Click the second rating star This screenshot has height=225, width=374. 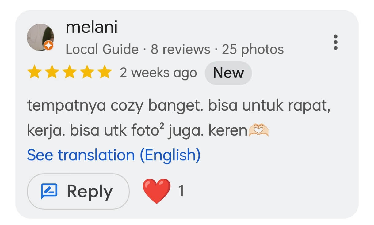pyautogui.click(x=52, y=73)
